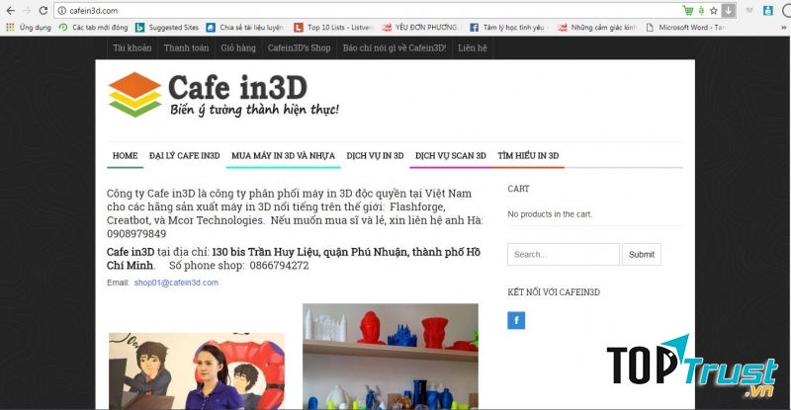The height and width of the screenshot is (410, 791).
Task: Open the Tài khoản top menu item
Action: click(132, 47)
